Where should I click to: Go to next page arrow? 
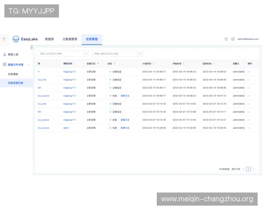pos(253,169)
